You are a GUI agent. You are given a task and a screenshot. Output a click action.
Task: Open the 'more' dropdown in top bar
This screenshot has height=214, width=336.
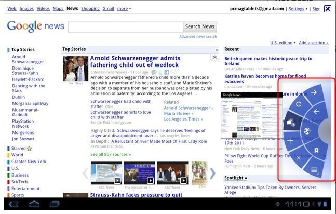click(124, 9)
